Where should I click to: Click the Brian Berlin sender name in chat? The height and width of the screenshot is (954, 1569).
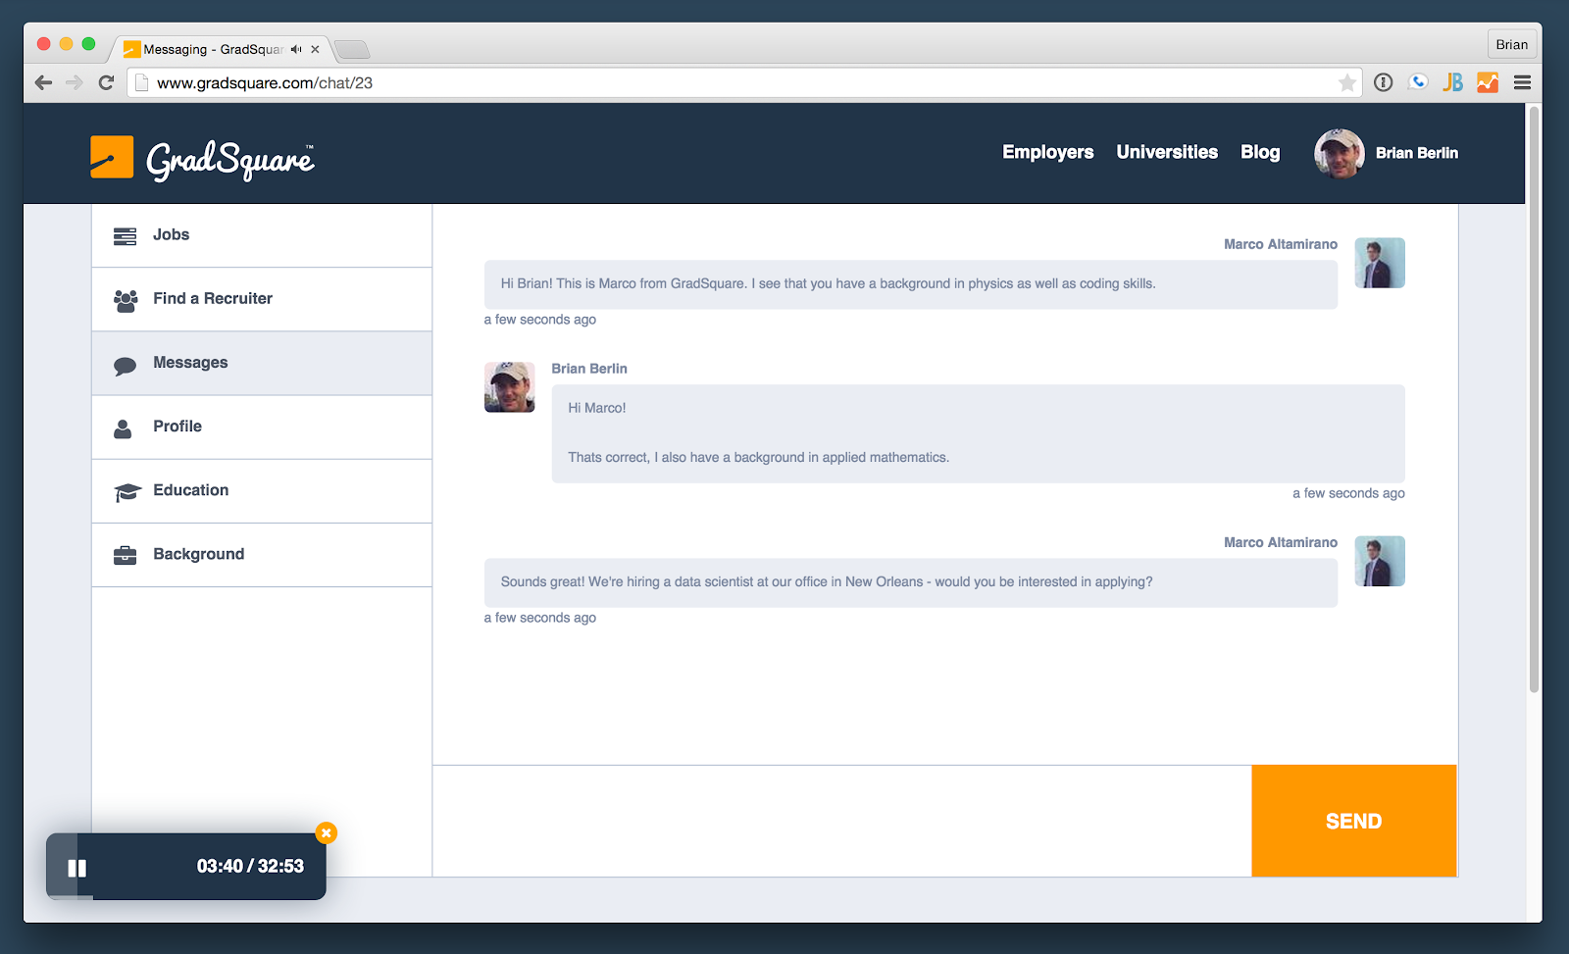point(589,369)
